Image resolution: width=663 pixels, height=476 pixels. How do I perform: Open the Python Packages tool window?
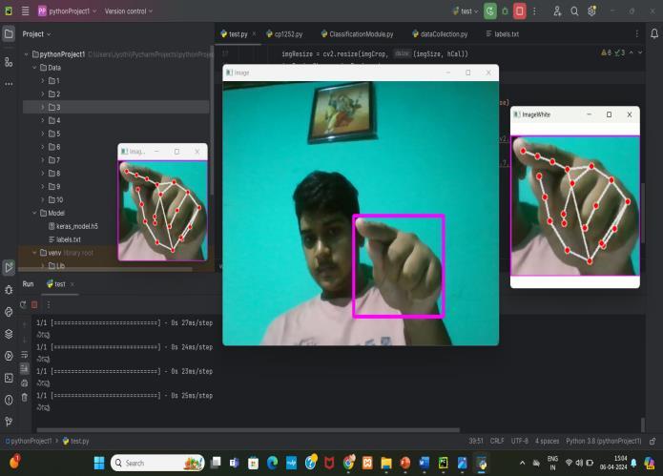[x=9, y=312]
